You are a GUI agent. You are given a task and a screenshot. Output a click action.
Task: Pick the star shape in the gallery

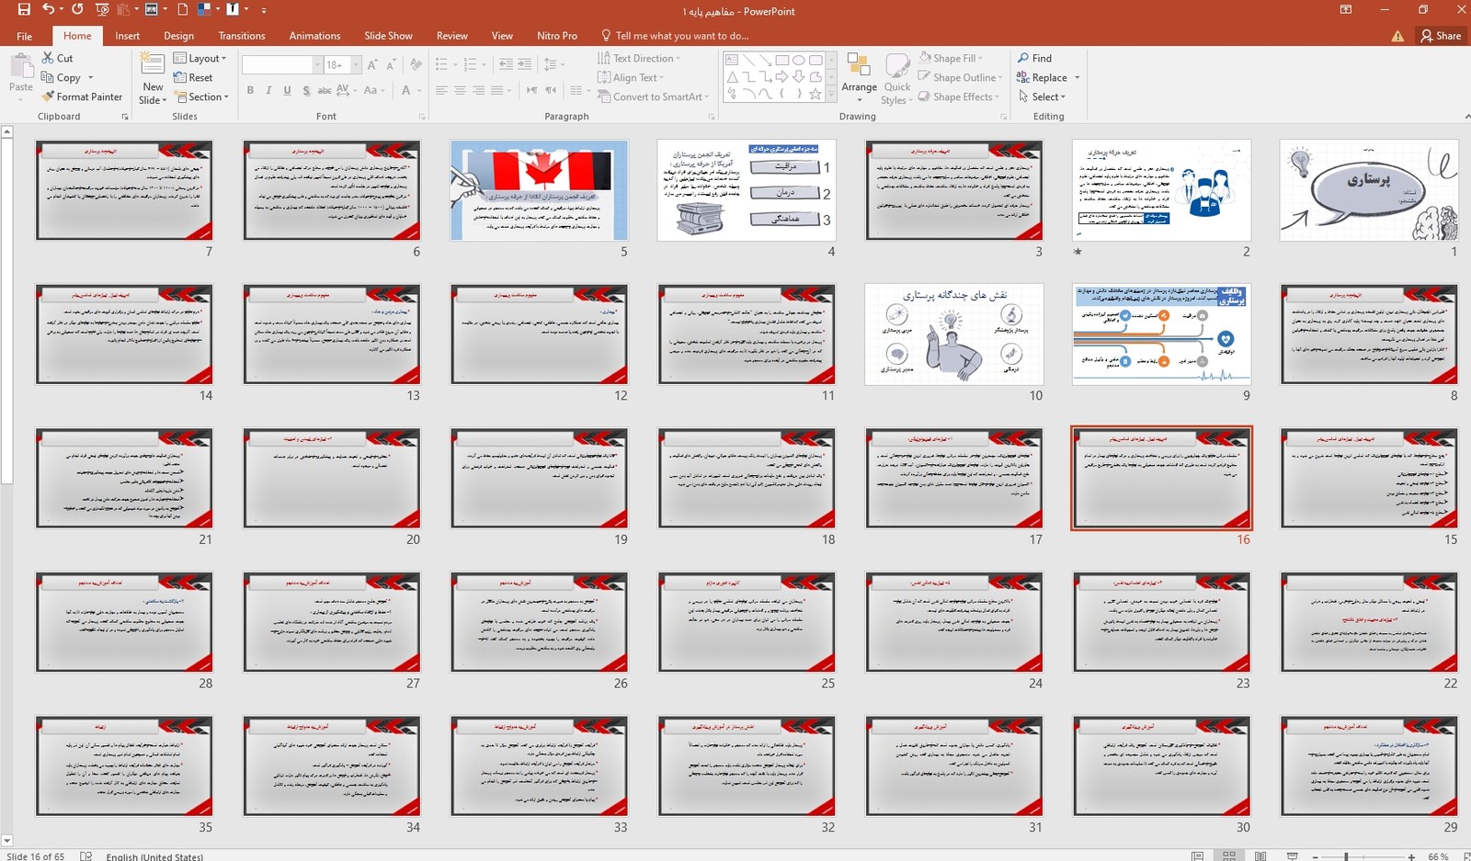(815, 94)
